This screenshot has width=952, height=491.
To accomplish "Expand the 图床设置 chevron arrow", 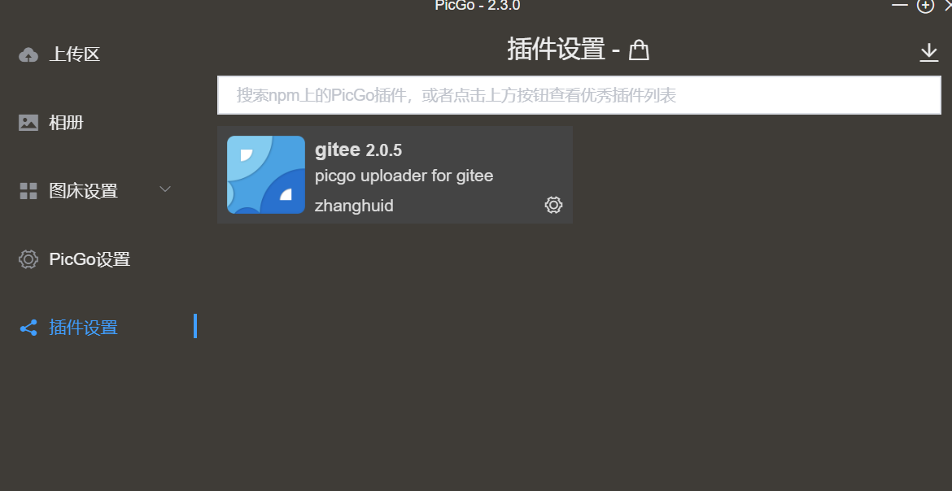I will coord(164,189).
